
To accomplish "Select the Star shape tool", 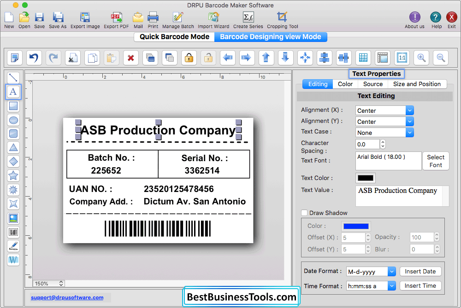I will (13, 175).
